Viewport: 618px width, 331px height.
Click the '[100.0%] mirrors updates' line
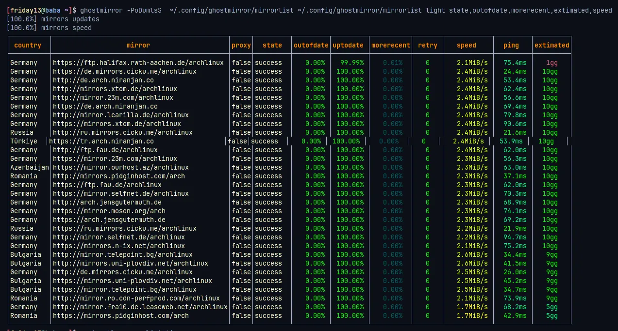pos(53,19)
